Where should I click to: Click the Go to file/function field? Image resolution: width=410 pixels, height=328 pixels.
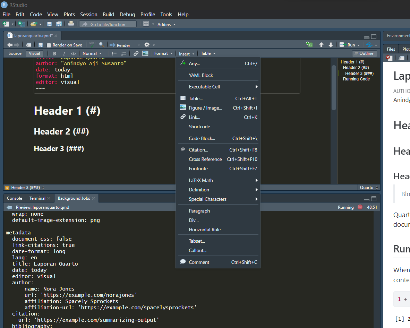click(108, 24)
